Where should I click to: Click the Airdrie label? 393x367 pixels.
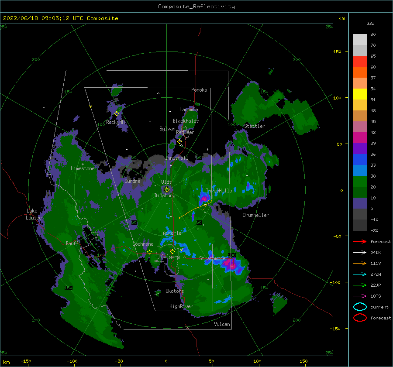point(172,233)
